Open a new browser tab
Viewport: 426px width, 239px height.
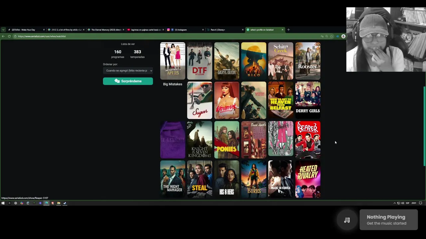(x=289, y=30)
